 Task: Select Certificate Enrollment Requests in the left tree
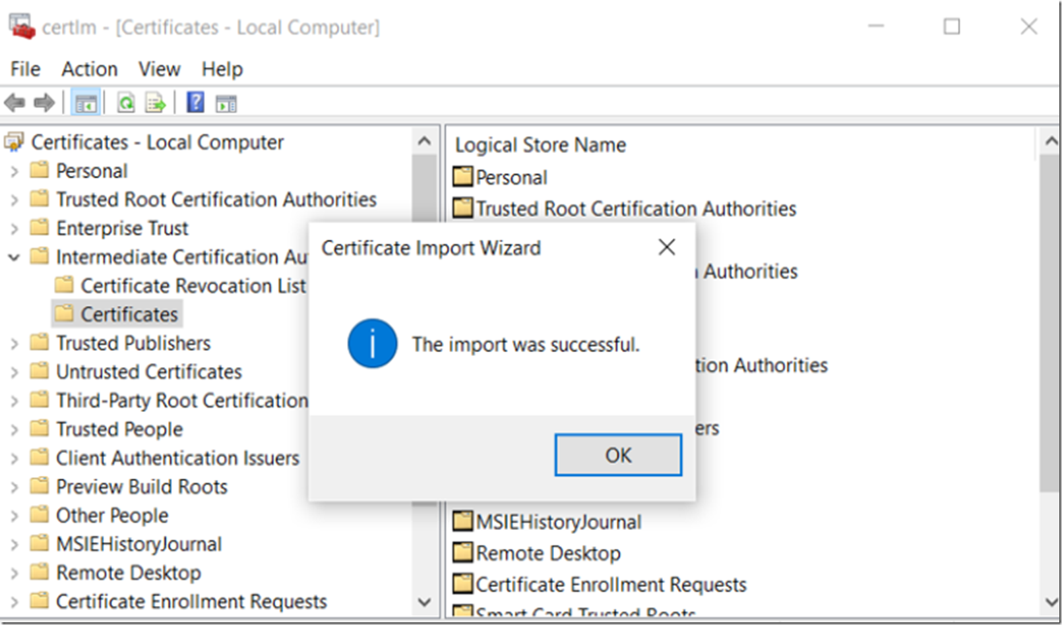pyautogui.click(x=191, y=601)
